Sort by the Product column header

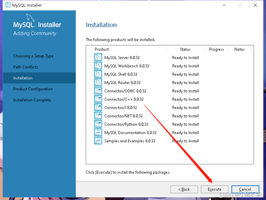click(x=129, y=49)
